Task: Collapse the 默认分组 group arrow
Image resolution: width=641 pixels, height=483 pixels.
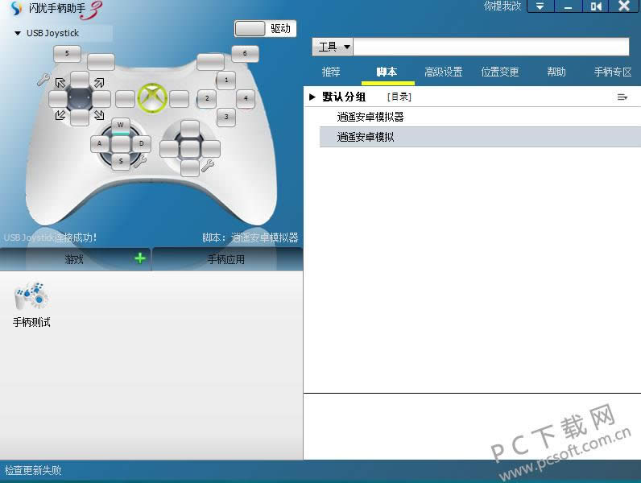Action: [x=312, y=97]
